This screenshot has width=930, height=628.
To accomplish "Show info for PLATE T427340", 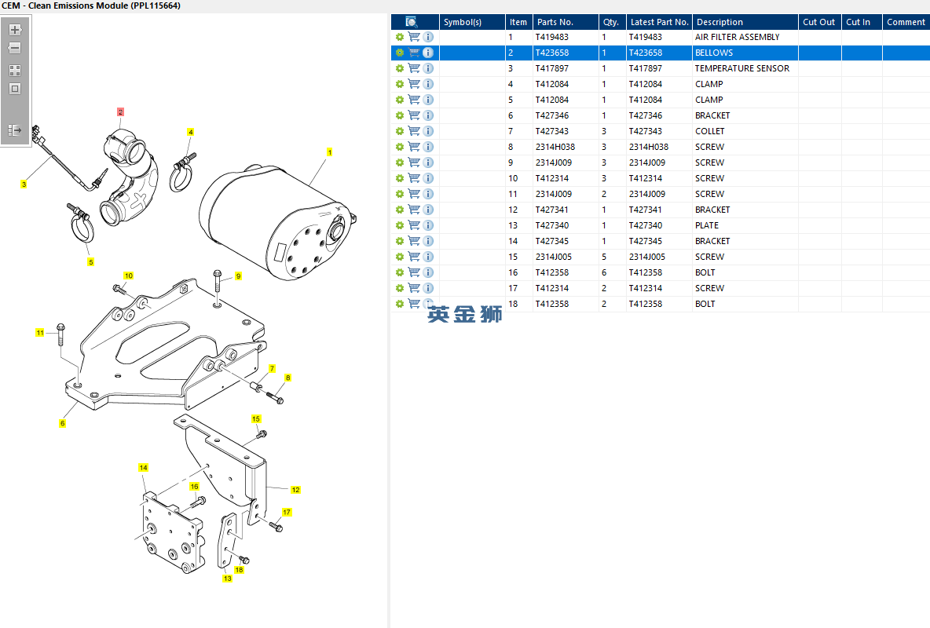I will (428, 225).
